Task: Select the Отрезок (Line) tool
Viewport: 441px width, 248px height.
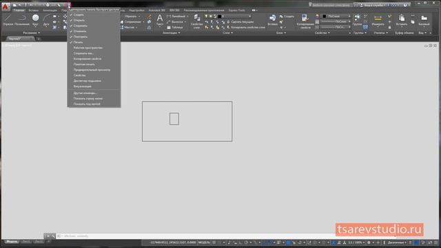Action: tap(8, 20)
